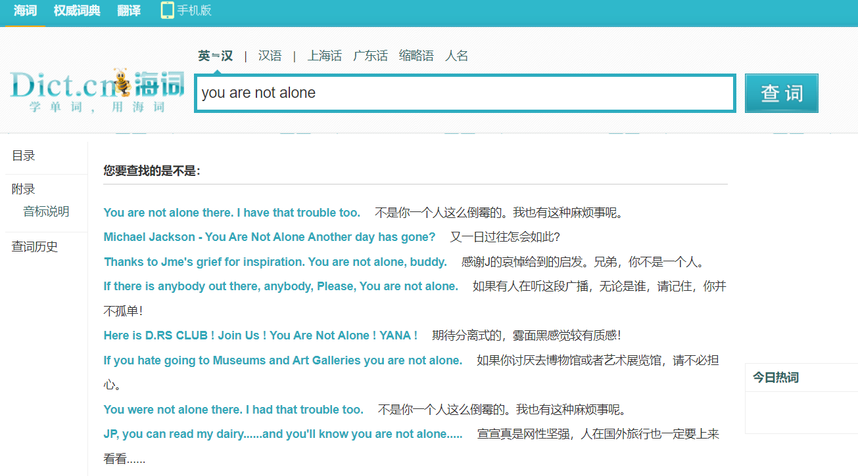858x476 pixels.
Task: Switch to the 权威词典 tab
Action: (77, 11)
